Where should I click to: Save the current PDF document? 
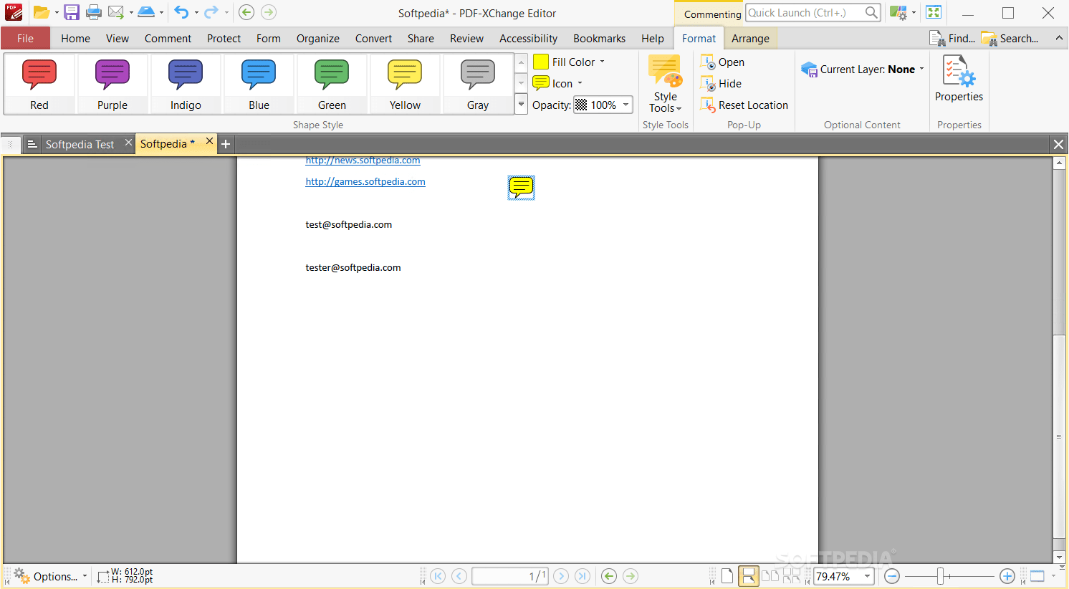pos(71,12)
